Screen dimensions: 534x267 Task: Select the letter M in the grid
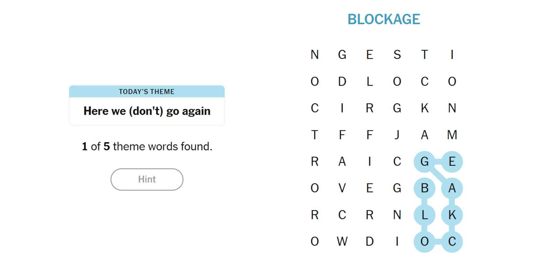[452, 135]
